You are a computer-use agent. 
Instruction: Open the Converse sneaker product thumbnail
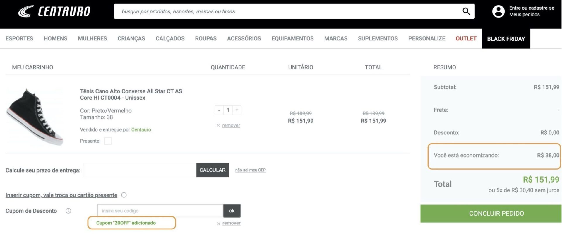click(x=35, y=117)
